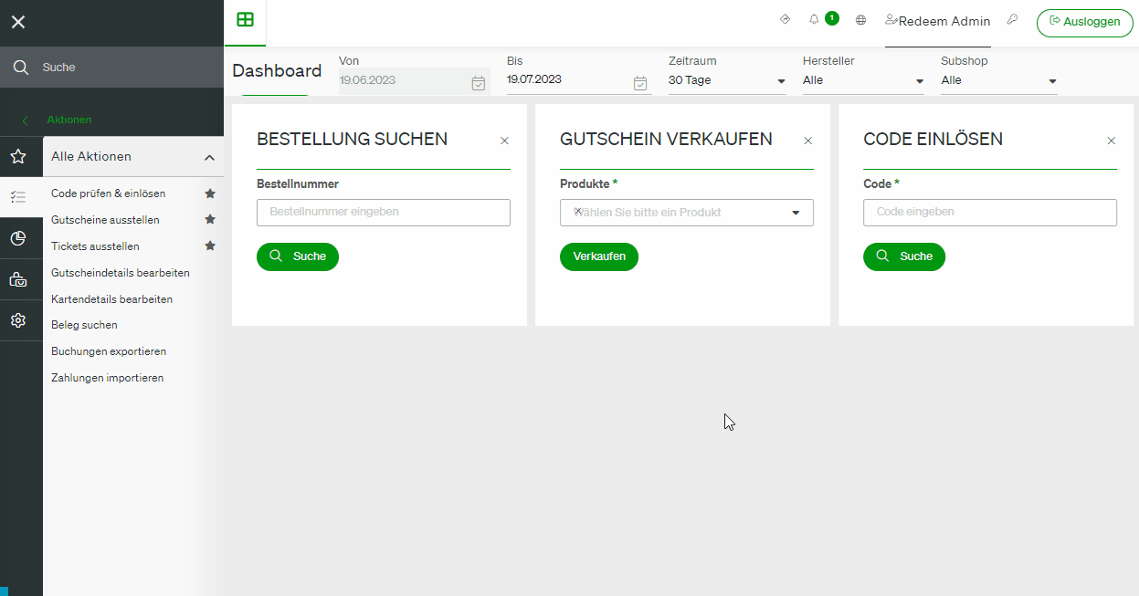Click the diamond direction icon in top bar
Viewport: 1139px width, 596px height.
coord(785,19)
